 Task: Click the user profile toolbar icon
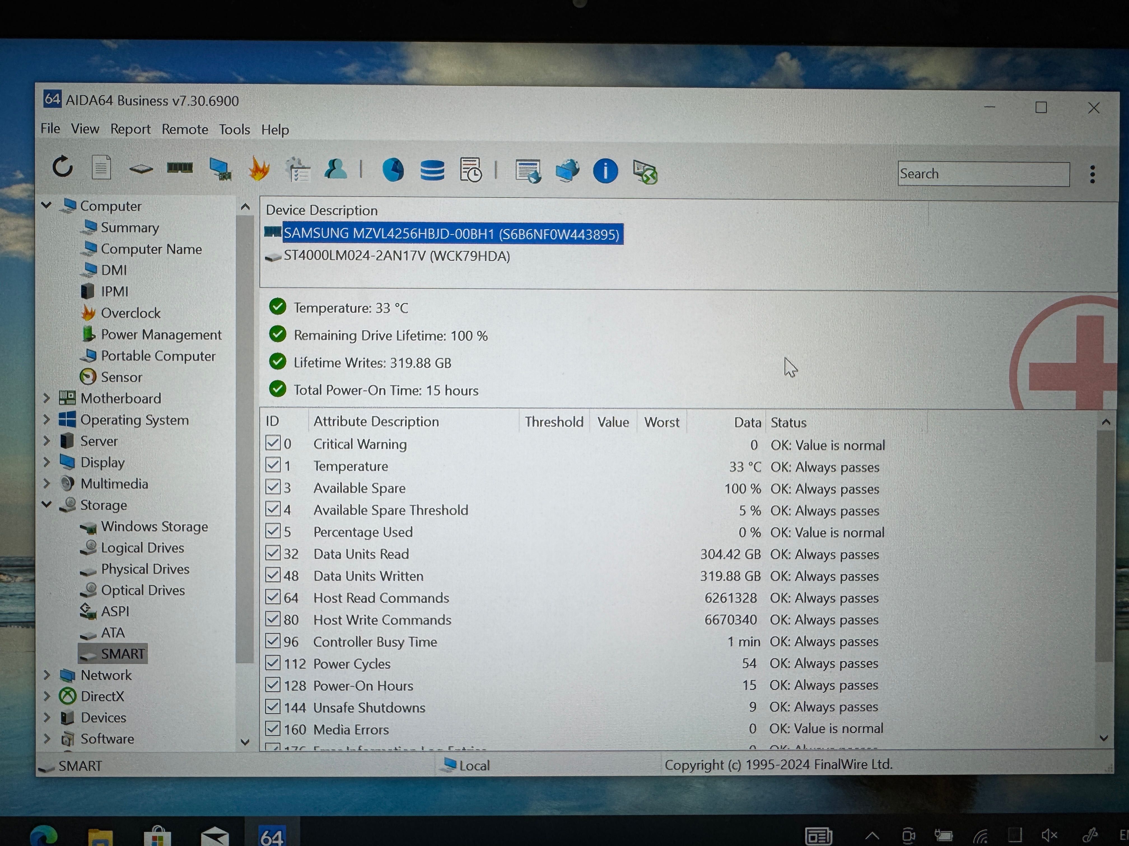point(336,169)
